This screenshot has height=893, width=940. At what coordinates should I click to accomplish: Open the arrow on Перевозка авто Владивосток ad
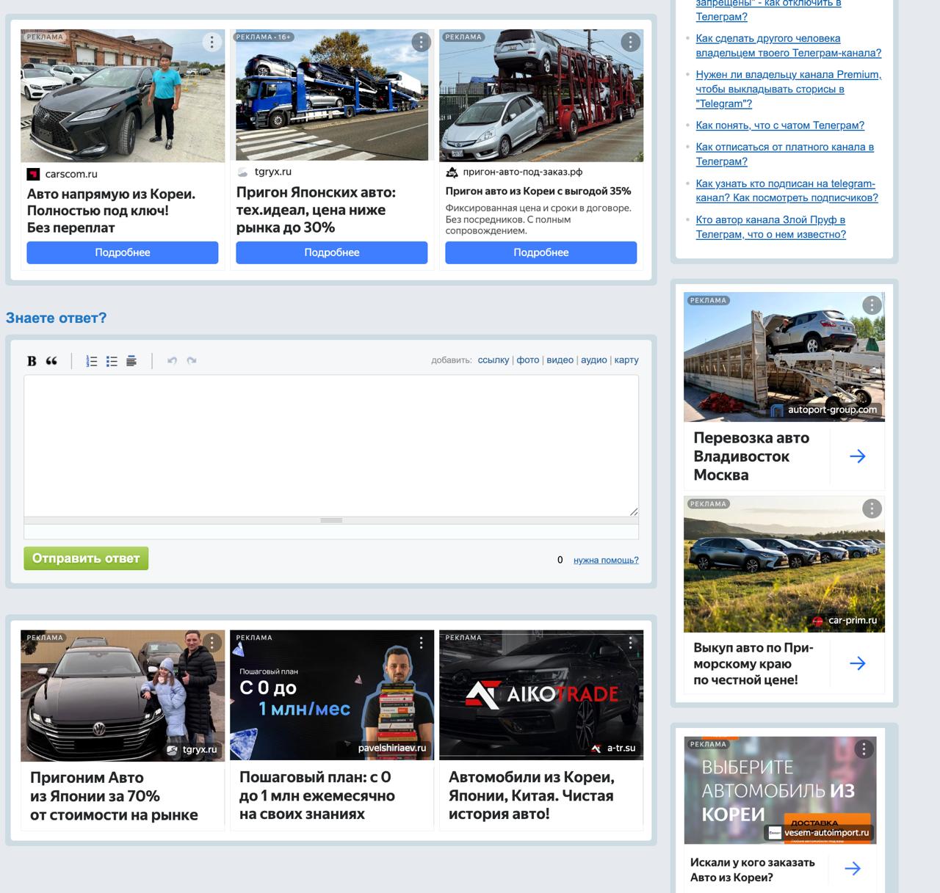pos(857,456)
